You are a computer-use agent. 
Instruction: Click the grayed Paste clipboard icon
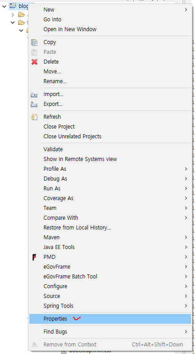(x=34, y=52)
